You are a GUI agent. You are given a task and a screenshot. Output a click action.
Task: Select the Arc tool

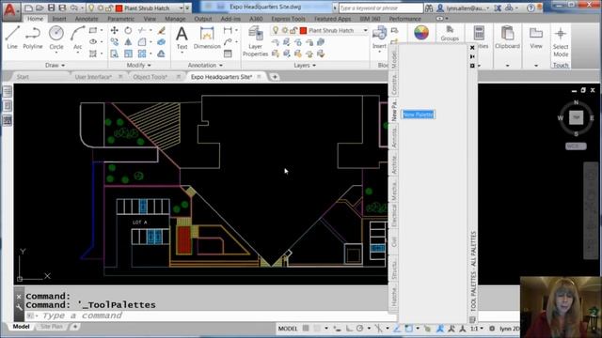77,38
